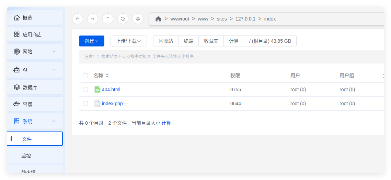
Task: Check the box for 404.html
Action: click(85, 89)
